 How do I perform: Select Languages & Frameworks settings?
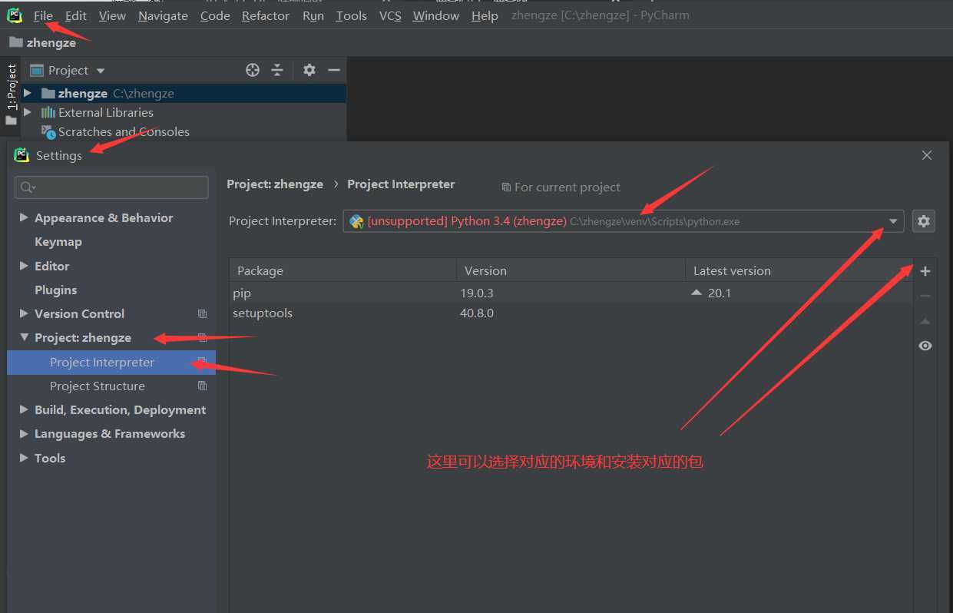pos(110,433)
